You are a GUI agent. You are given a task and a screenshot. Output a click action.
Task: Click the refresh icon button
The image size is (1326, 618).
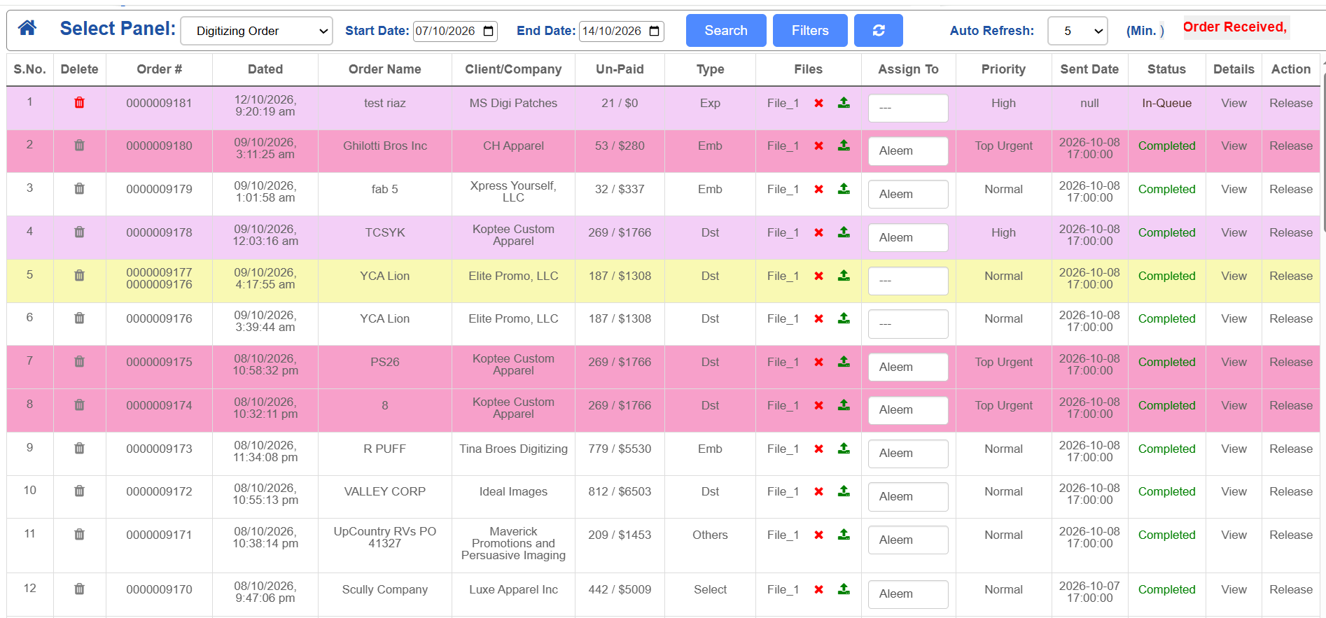point(879,31)
